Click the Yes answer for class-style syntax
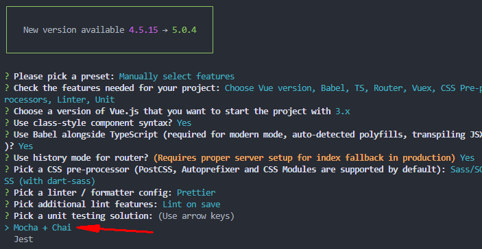 click(184, 123)
